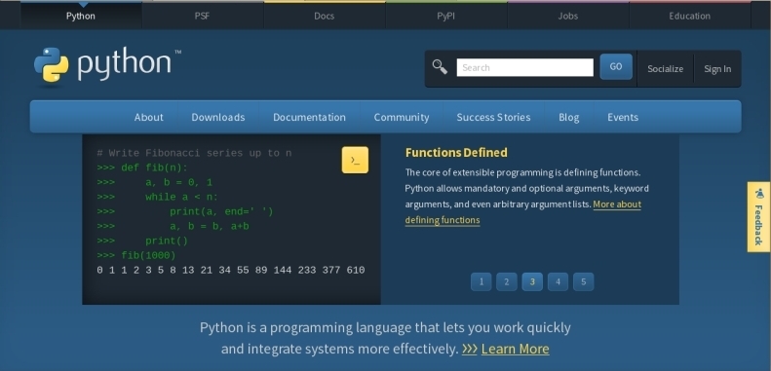Open the Education top tab
The width and height of the screenshot is (771, 371).
coord(689,16)
